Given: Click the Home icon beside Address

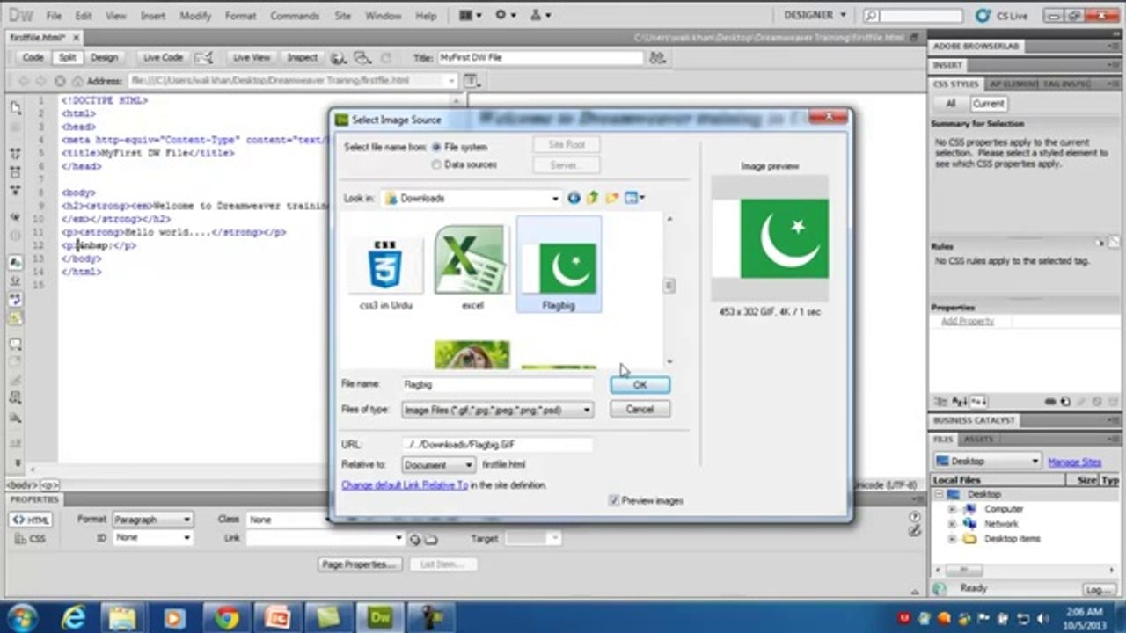Looking at the screenshot, I should pos(78,80).
